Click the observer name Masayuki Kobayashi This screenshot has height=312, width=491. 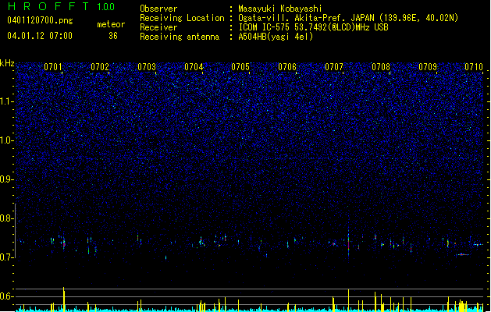click(x=280, y=9)
